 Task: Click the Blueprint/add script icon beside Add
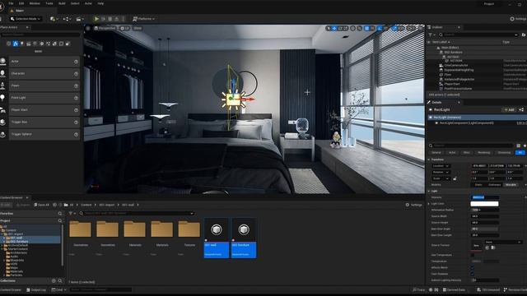pos(521,109)
